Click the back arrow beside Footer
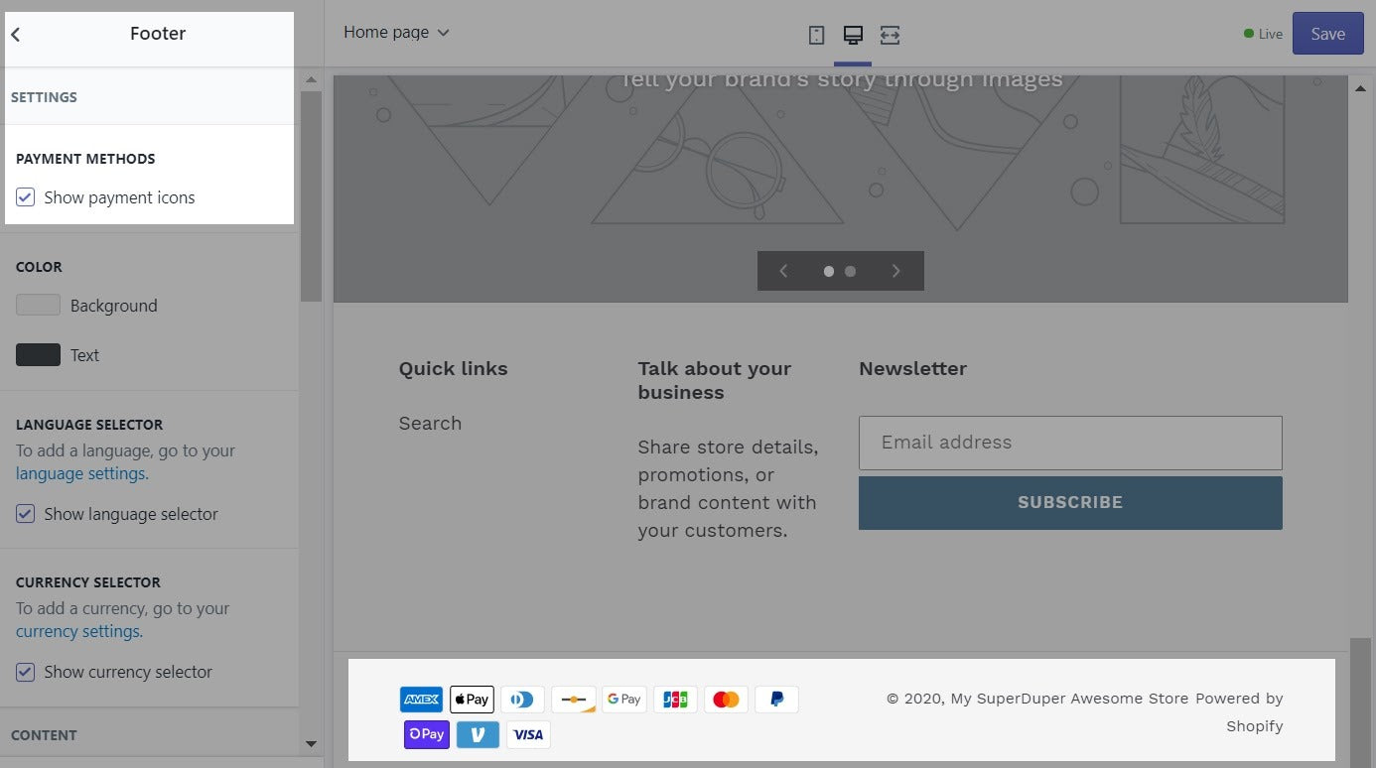 (x=16, y=35)
